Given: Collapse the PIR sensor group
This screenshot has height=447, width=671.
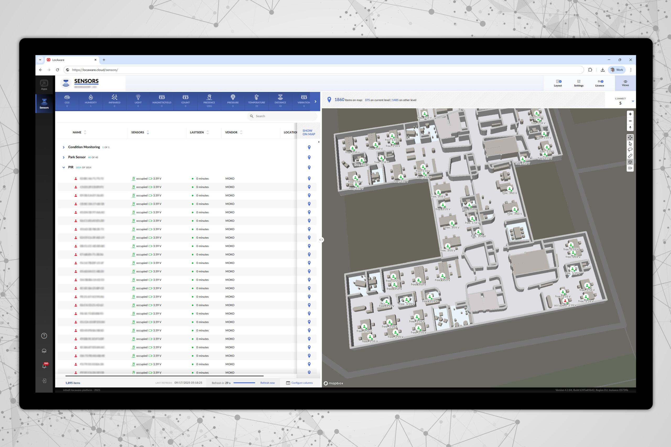Looking at the screenshot, I should pyautogui.click(x=64, y=167).
